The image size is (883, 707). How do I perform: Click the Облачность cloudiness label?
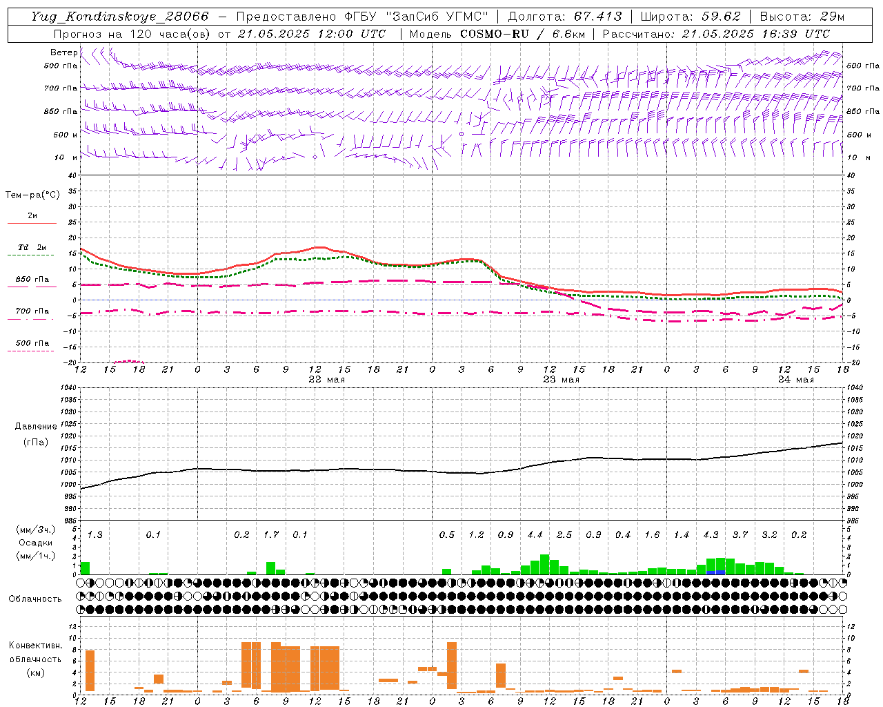pyautogui.click(x=35, y=599)
